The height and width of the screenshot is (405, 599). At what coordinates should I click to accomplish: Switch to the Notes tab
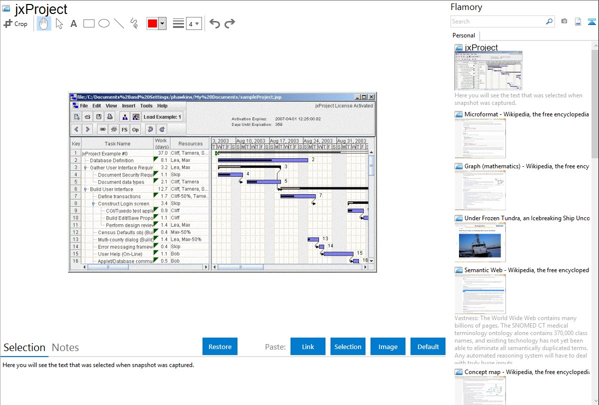point(65,348)
